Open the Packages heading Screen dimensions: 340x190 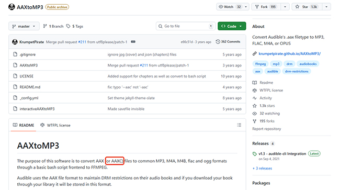pos(261,183)
